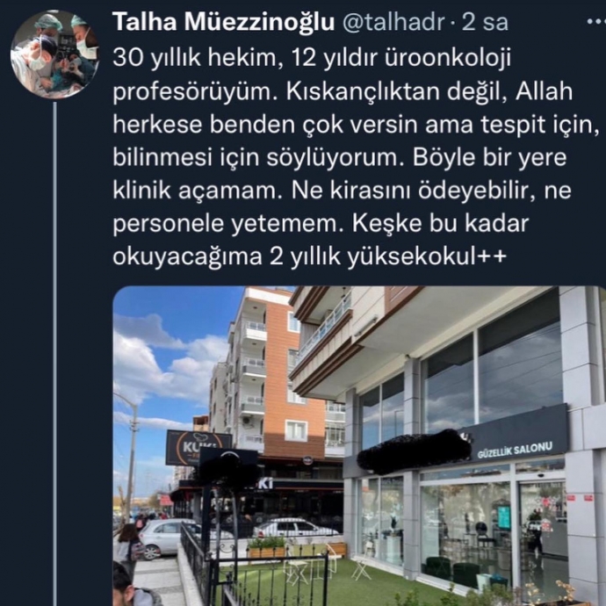This screenshot has height=606, width=606.
Task: Click the blacked-out salon name on storefront
Action: pos(414,452)
